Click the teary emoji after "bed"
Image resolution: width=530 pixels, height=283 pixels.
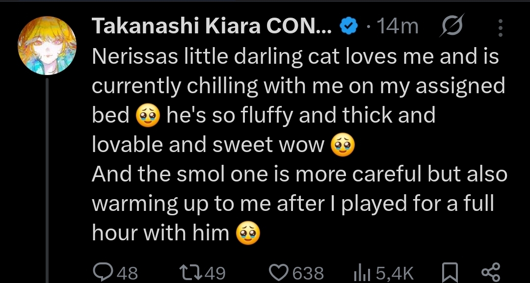(148, 115)
